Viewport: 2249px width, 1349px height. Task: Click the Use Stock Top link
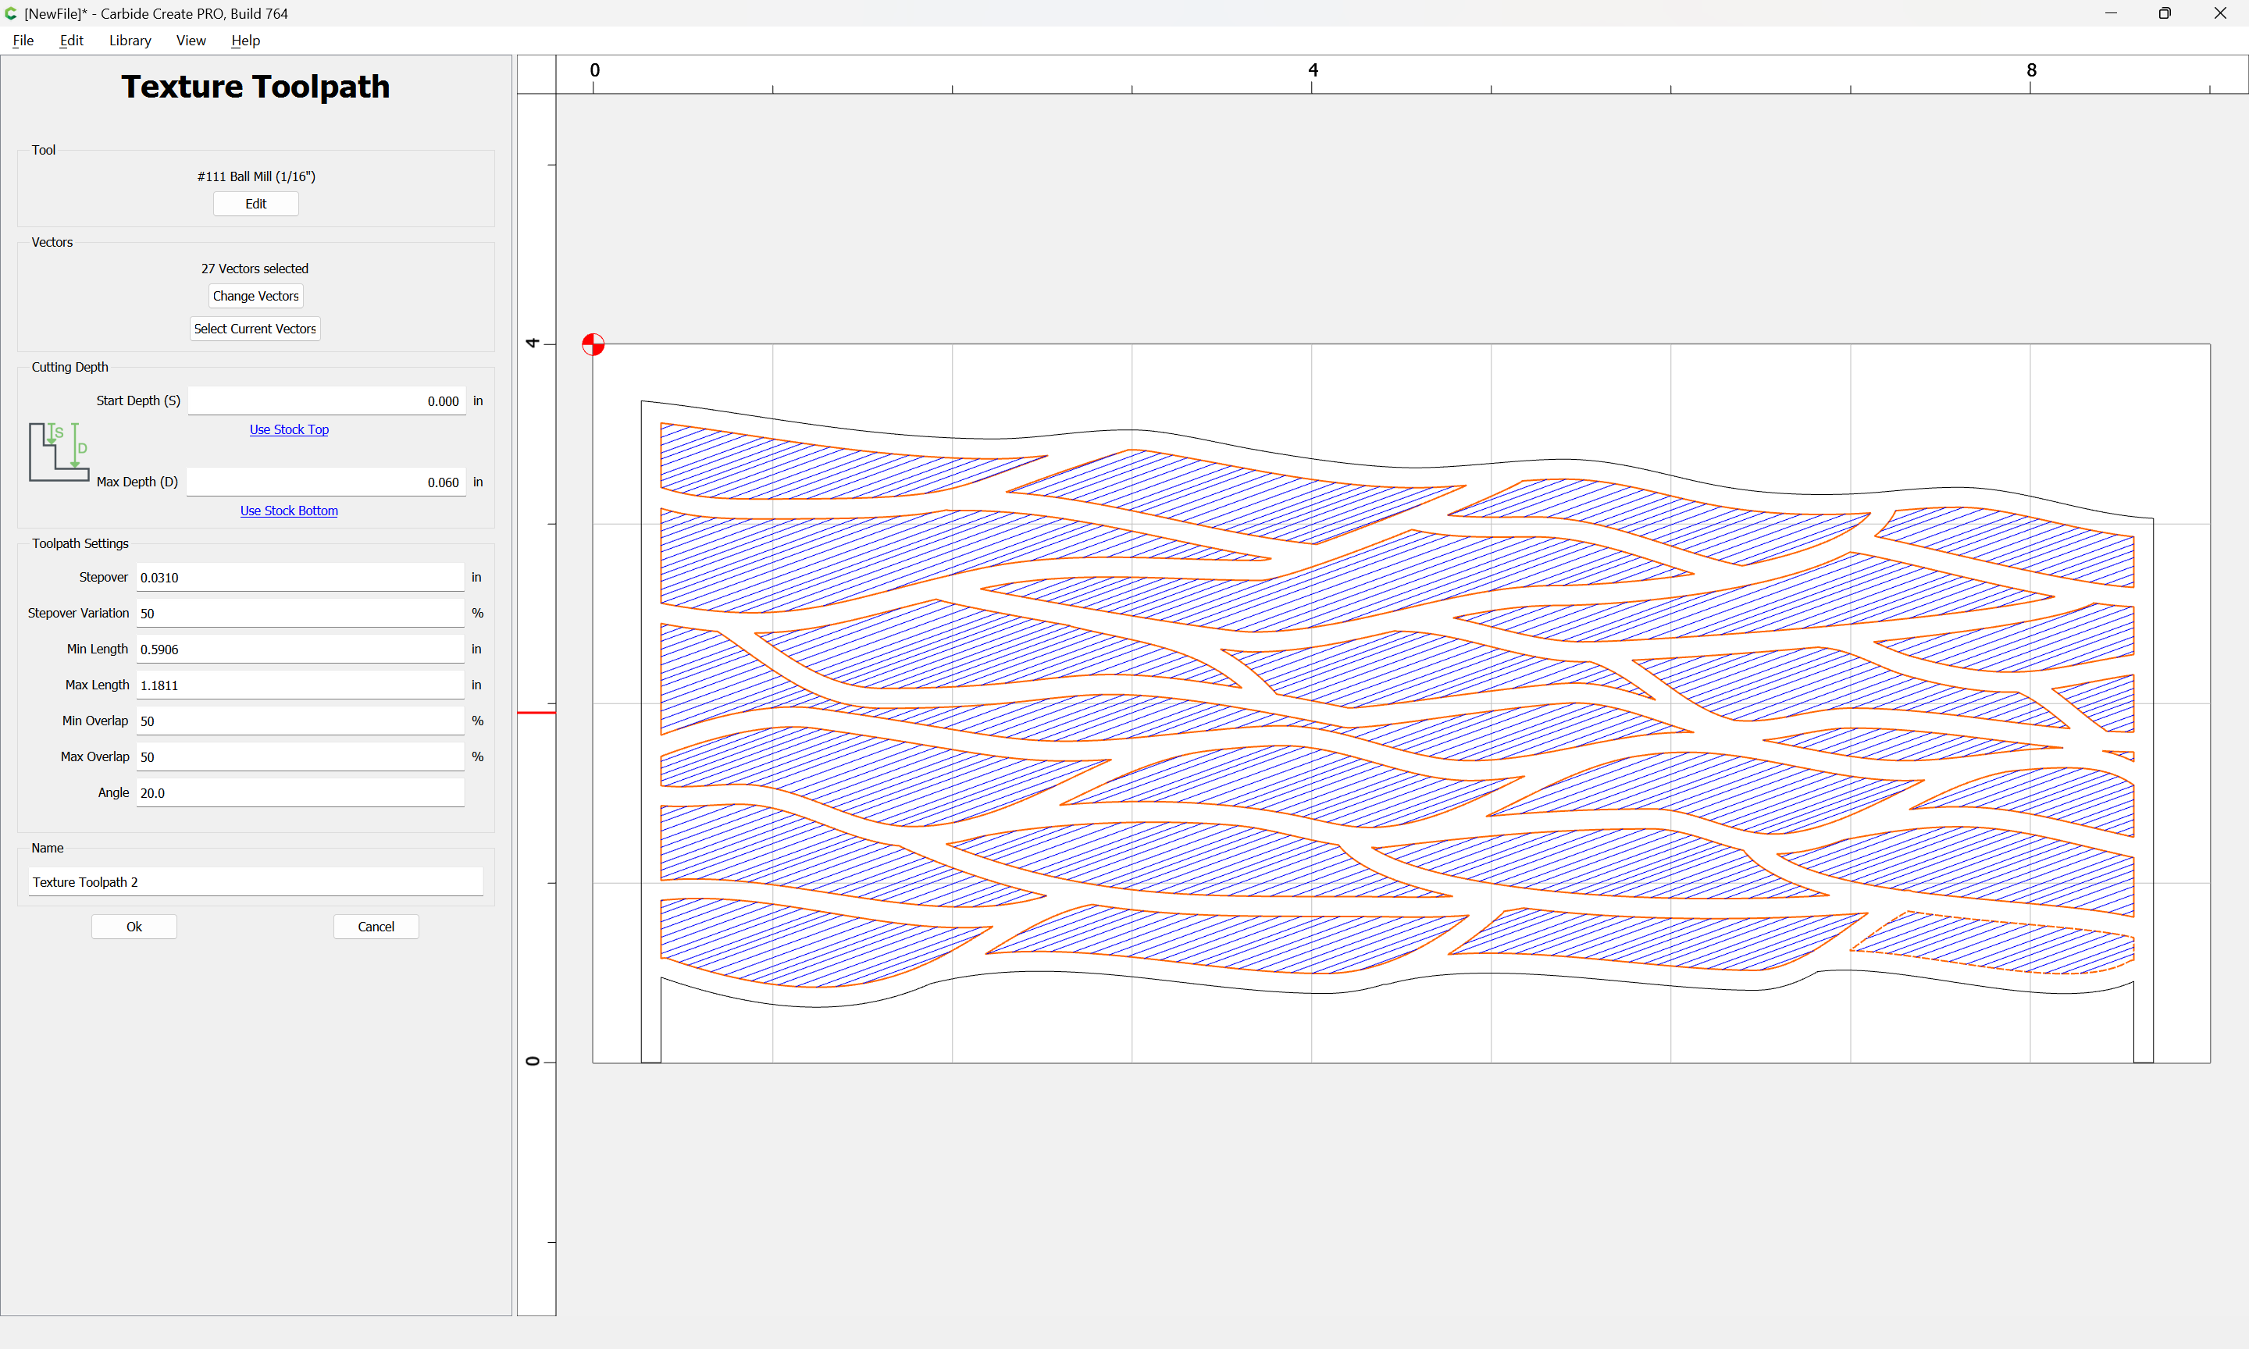point(289,430)
